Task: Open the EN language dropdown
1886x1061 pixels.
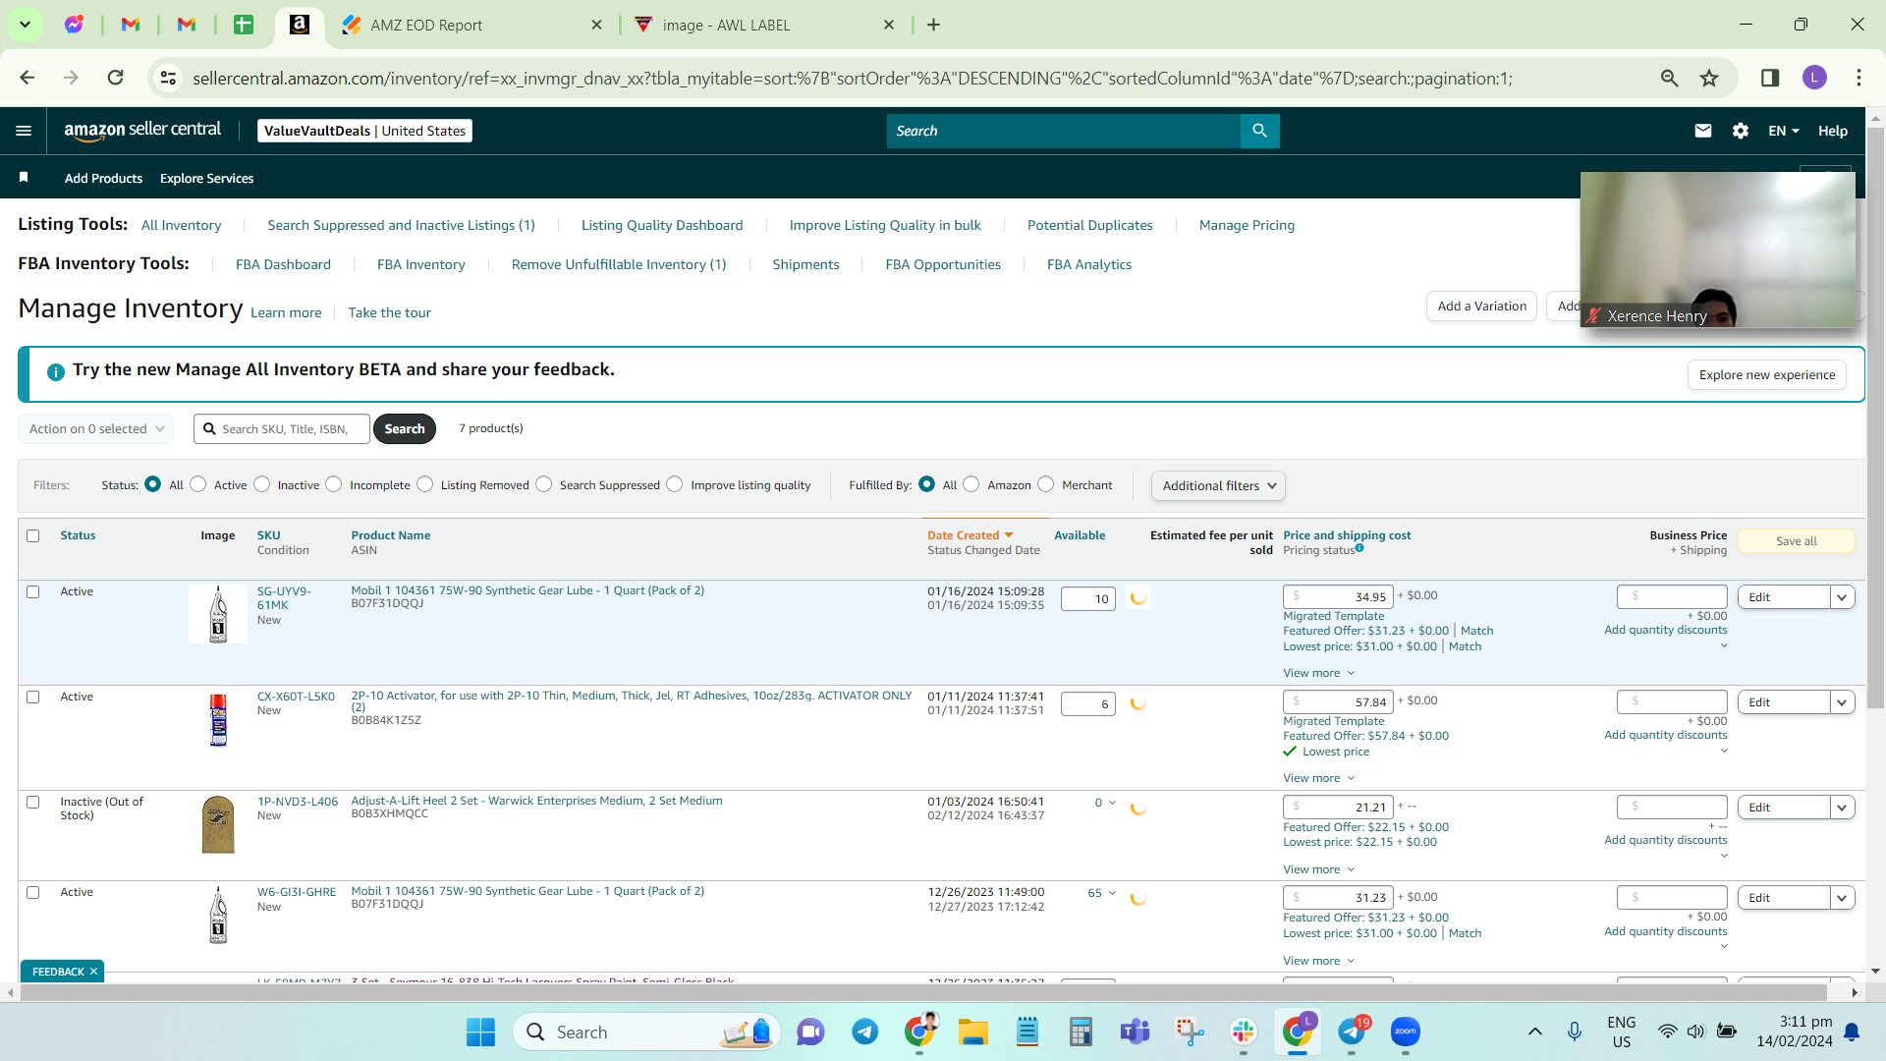Action: click(x=1784, y=131)
